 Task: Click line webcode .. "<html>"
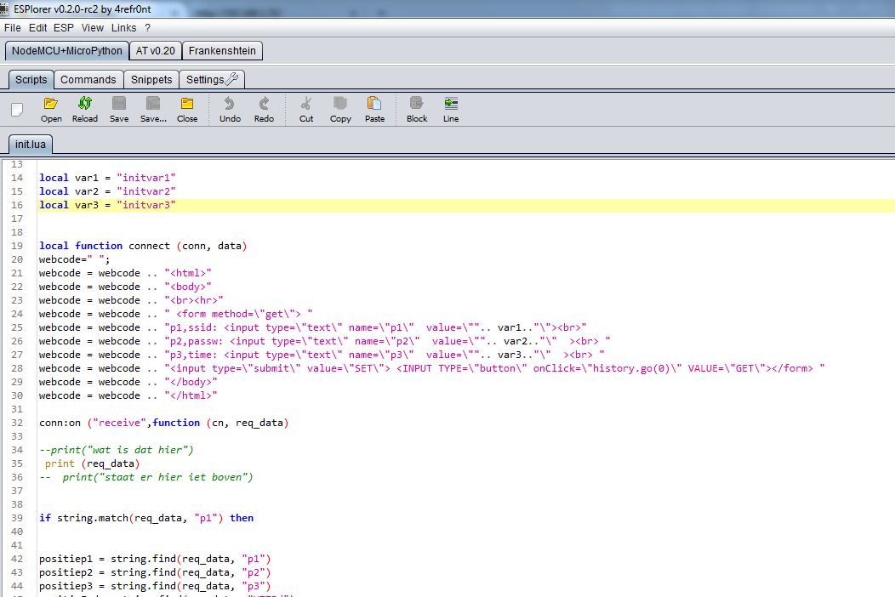(125, 273)
